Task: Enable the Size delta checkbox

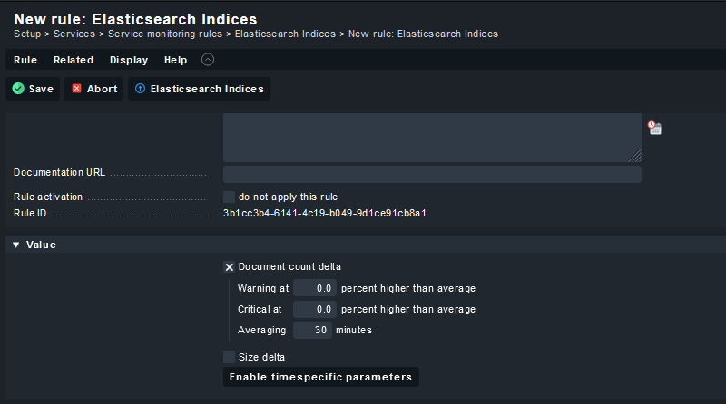Action: [x=229, y=357]
